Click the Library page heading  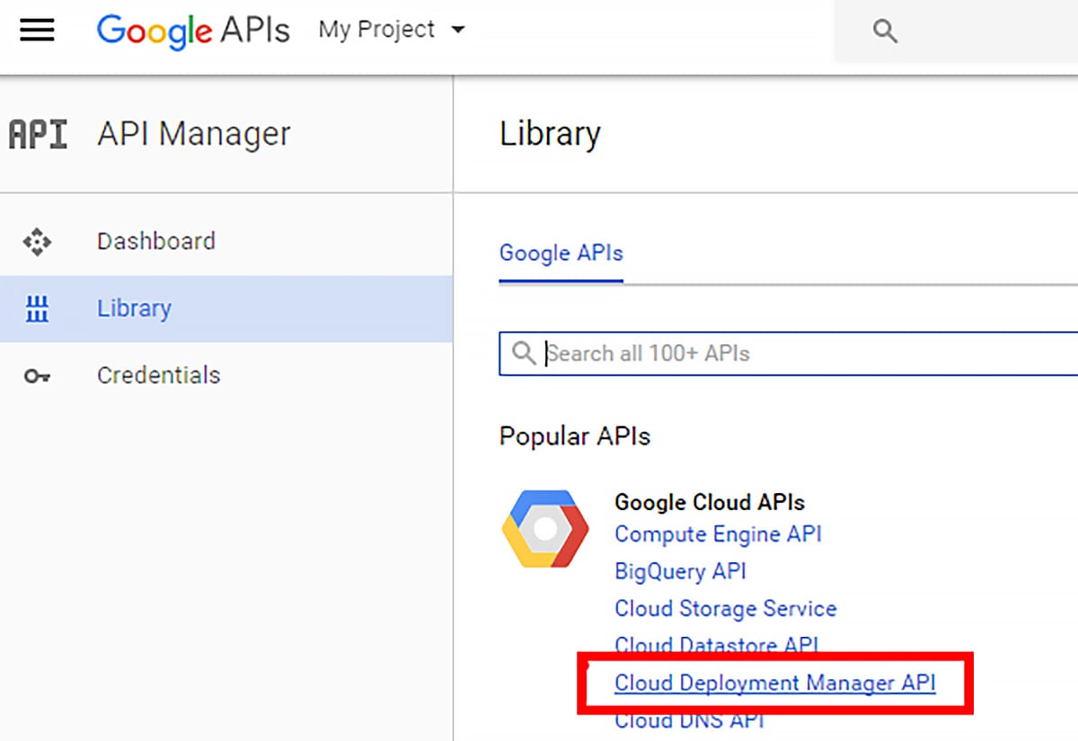coord(550,135)
